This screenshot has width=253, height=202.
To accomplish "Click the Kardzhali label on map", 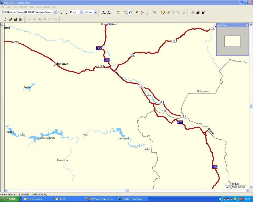I will pyautogui.click(x=10, y=132).
